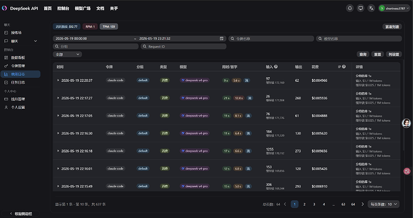Focus the 模型名称 search field
Screen dimensions: 413x218
click(359, 38)
